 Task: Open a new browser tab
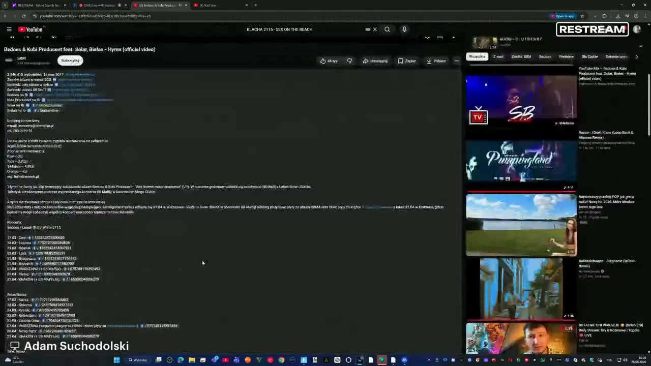(255, 5)
